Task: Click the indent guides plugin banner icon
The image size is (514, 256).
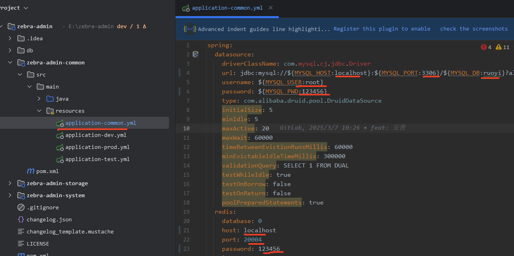Action: pos(190,29)
